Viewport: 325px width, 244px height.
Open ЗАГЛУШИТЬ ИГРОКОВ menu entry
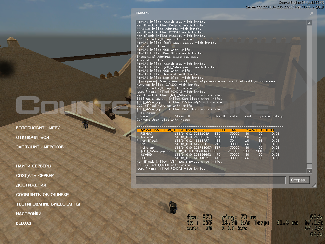pyautogui.click(x=40, y=147)
